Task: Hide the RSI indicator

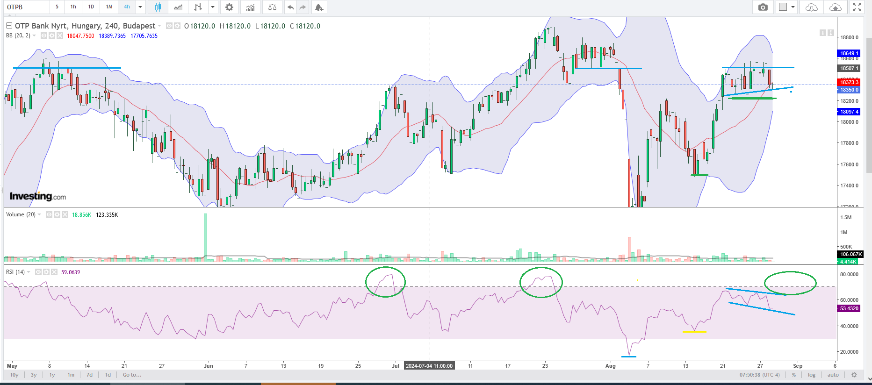Action: (x=38, y=272)
